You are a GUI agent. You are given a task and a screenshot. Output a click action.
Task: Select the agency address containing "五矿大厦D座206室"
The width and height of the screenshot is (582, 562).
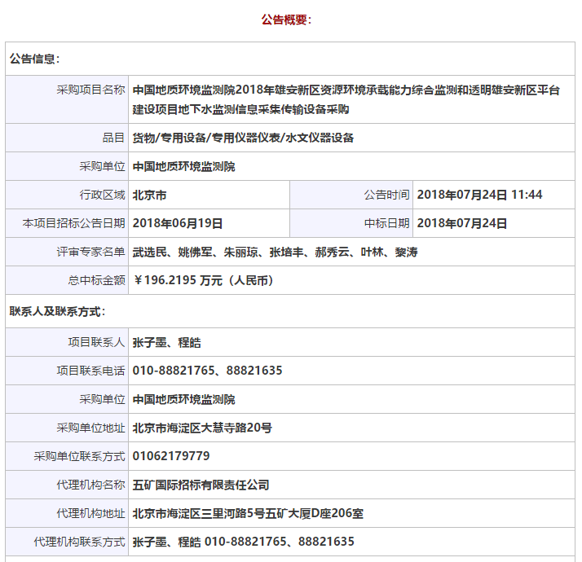click(x=248, y=513)
